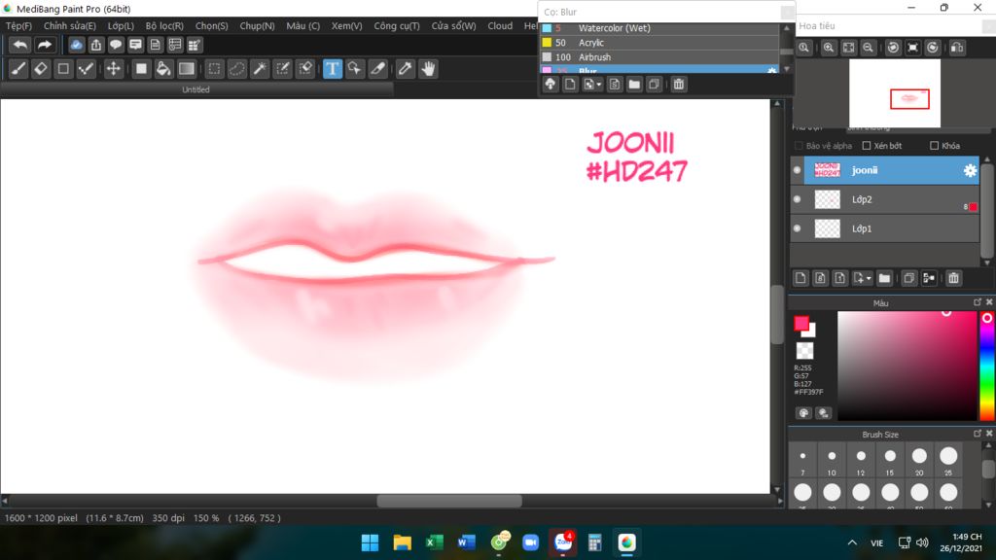Zoom in on the Navigator panel
The width and height of the screenshot is (996, 560).
click(x=829, y=48)
